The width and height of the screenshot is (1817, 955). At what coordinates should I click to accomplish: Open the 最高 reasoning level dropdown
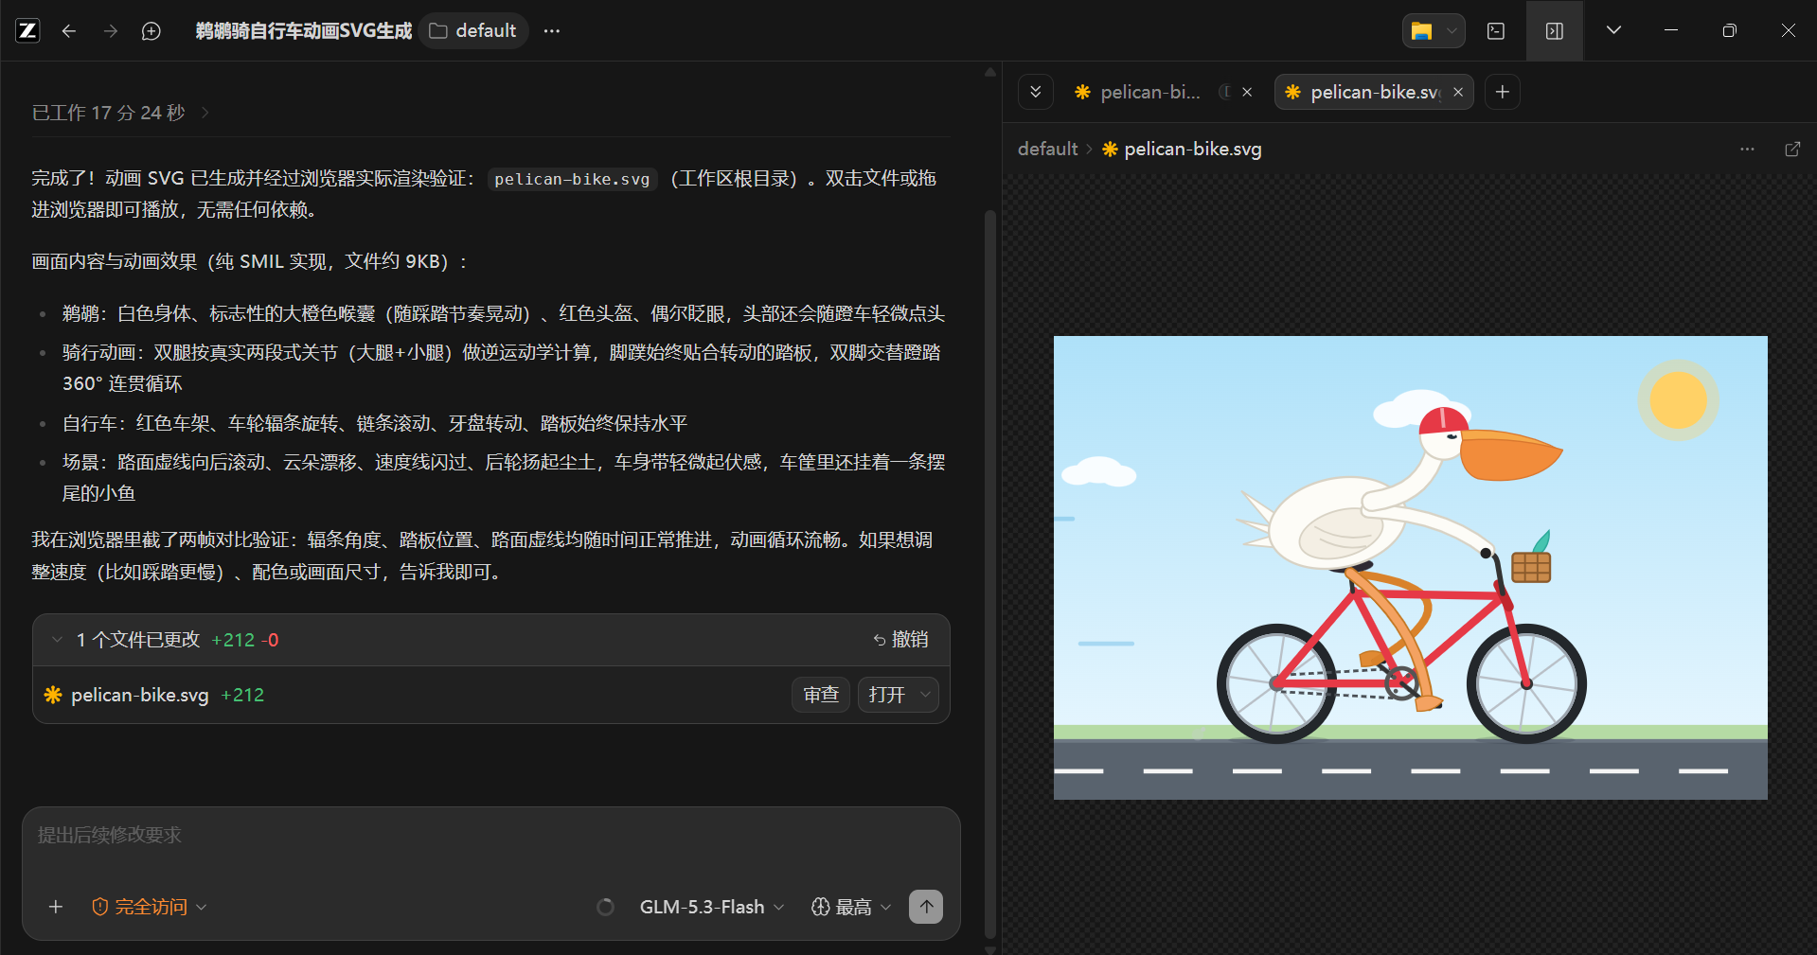point(851,907)
